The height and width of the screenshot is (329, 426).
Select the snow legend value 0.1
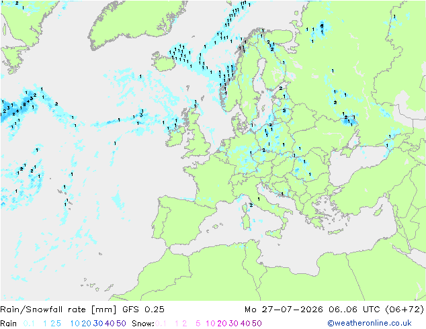(x=161, y=324)
